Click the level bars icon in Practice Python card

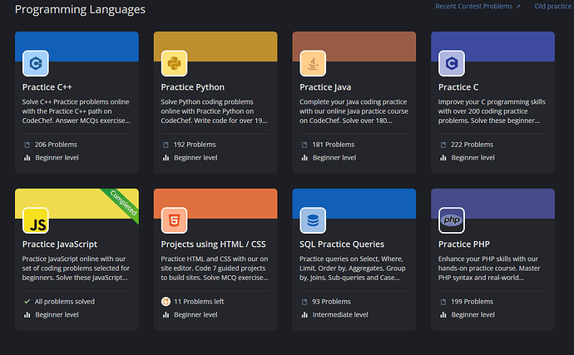(166, 158)
